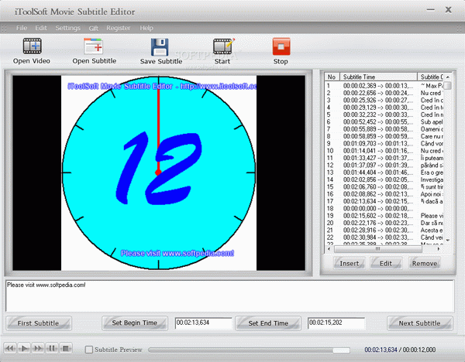
Task: Open the Gift menu
Action: coord(94,28)
